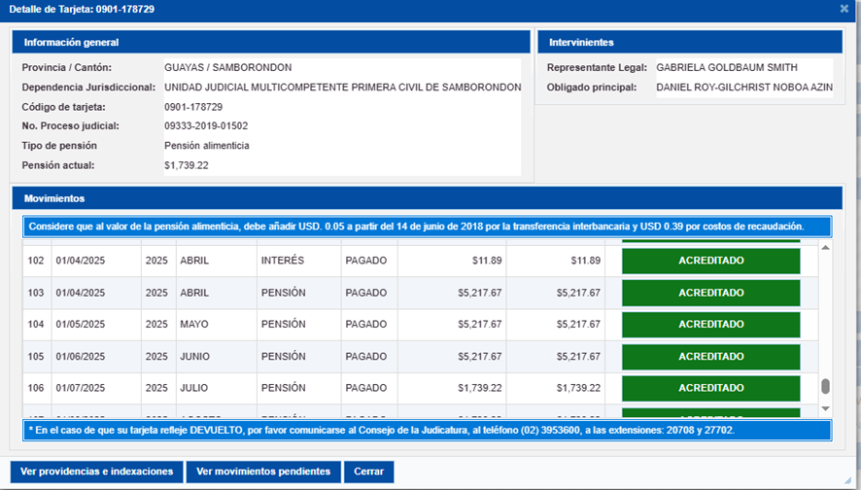Image resolution: width=861 pixels, height=490 pixels.
Task: Click the movements table scroll-up arrow
Action: coord(826,248)
